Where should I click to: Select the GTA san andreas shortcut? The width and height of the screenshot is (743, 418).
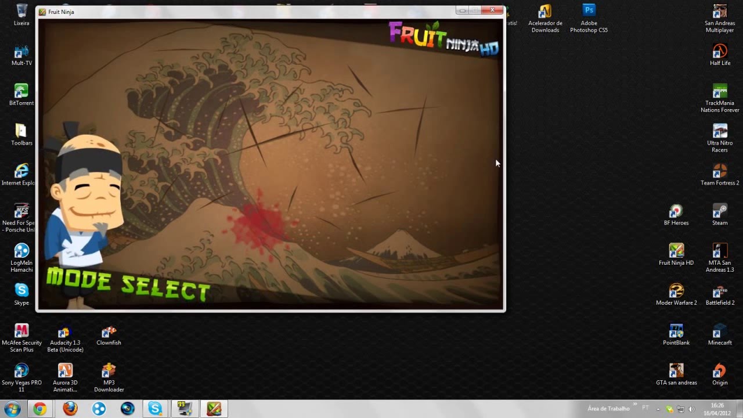click(676, 374)
